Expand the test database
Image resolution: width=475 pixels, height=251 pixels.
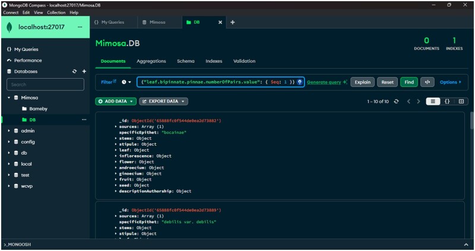pyautogui.click(x=9, y=175)
